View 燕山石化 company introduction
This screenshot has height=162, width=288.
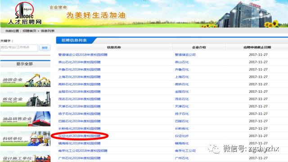pyautogui.click(x=182, y=62)
